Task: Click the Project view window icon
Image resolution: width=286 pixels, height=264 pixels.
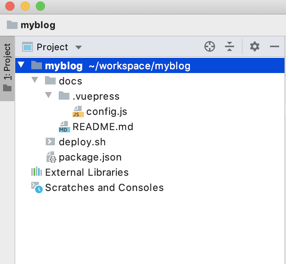Action: 27,47
